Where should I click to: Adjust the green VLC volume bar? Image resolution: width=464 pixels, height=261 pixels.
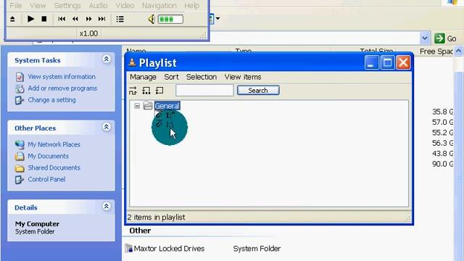[x=170, y=20]
